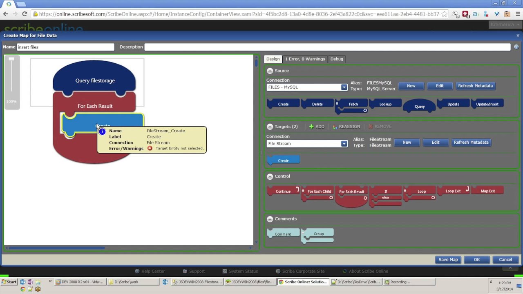Pick the Create block in Source palette
This screenshot has width=523, height=294.
(x=283, y=104)
